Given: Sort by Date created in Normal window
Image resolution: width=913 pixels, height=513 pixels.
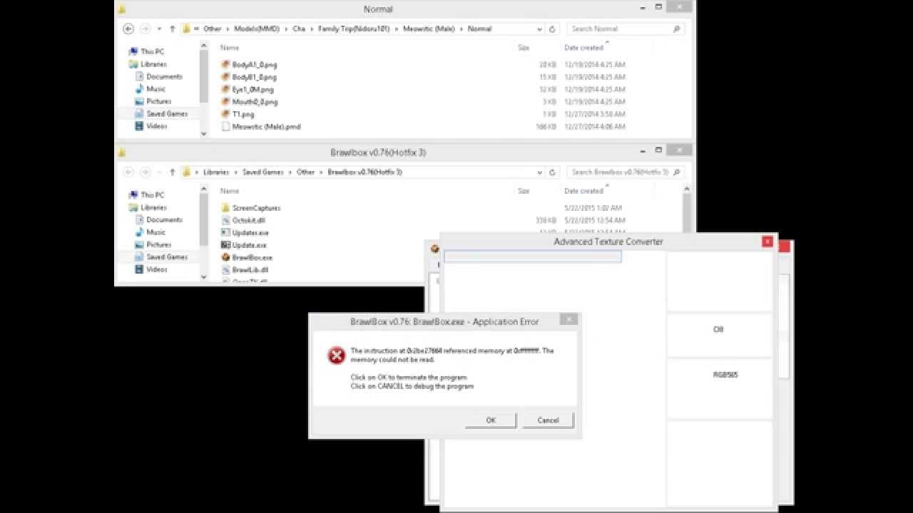Looking at the screenshot, I should [x=583, y=48].
